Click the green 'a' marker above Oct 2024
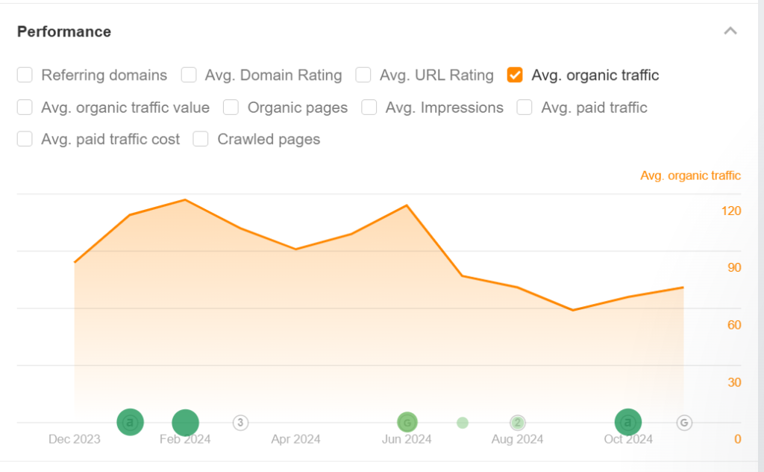The image size is (764, 472). [627, 423]
